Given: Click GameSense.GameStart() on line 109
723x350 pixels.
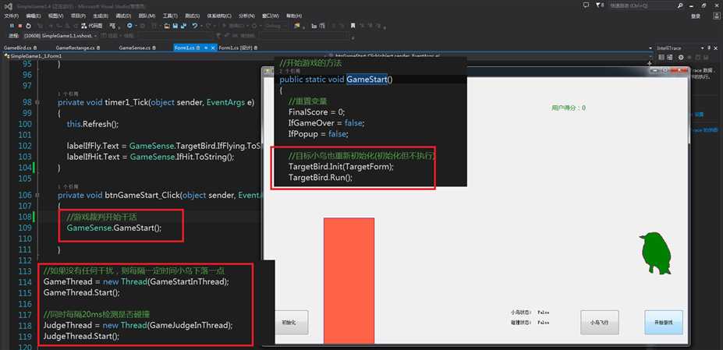Looking at the screenshot, I should [x=115, y=228].
